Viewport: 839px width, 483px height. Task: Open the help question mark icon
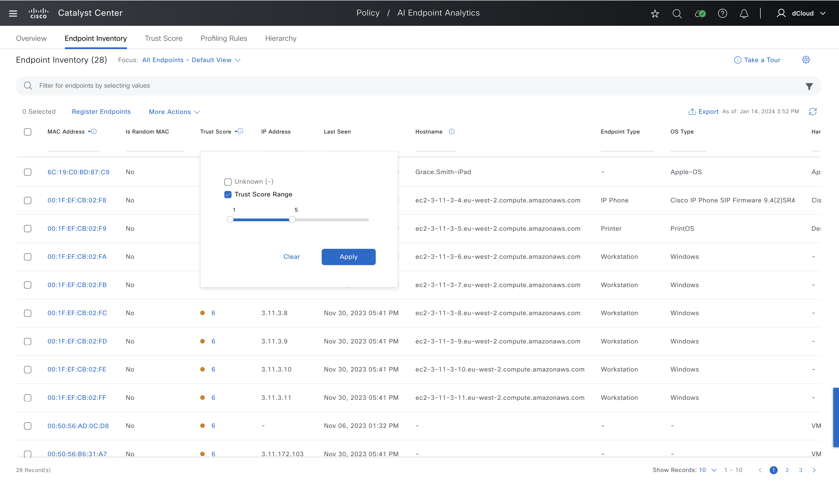[722, 14]
